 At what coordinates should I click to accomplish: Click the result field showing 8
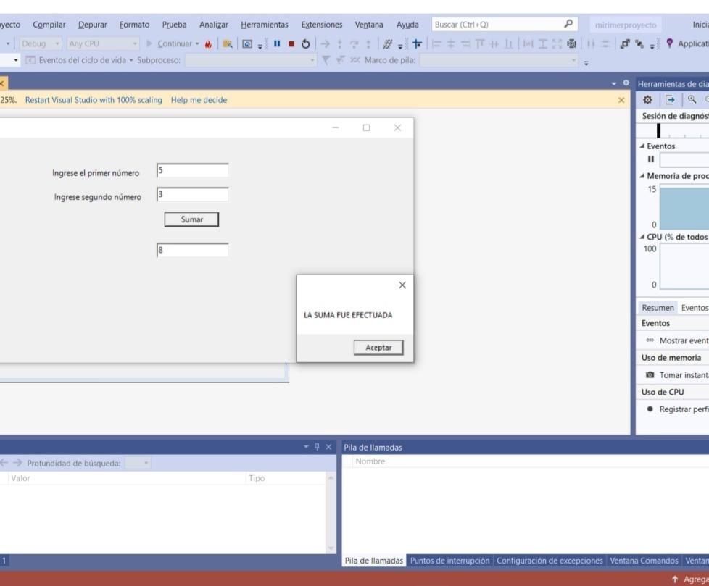pyautogui.click(x=193, y=250)
